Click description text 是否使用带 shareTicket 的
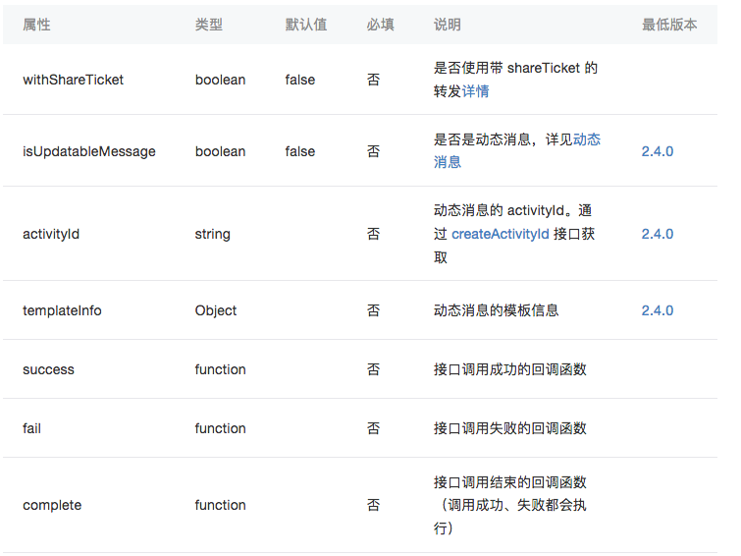 tap(515, 68)
